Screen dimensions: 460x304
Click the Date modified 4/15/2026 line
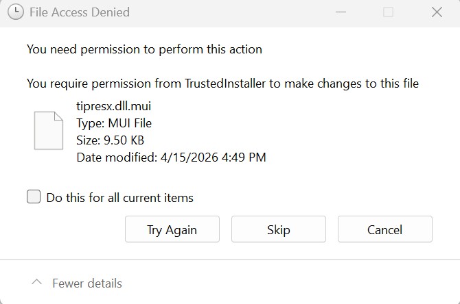coord(171,157)
